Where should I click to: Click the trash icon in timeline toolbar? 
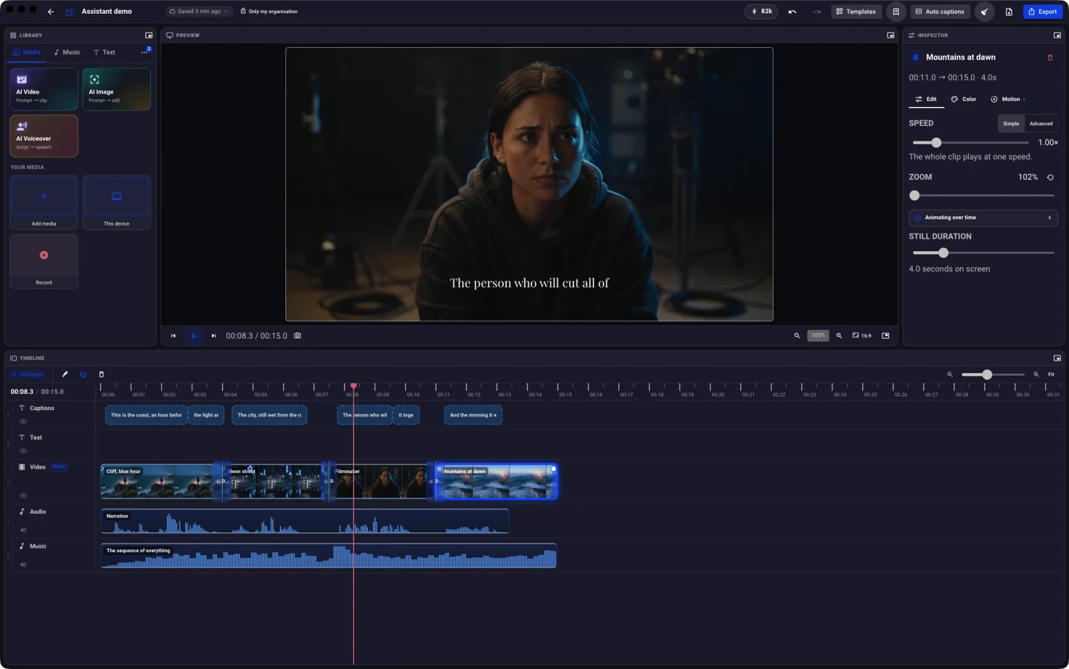(101, 374)
